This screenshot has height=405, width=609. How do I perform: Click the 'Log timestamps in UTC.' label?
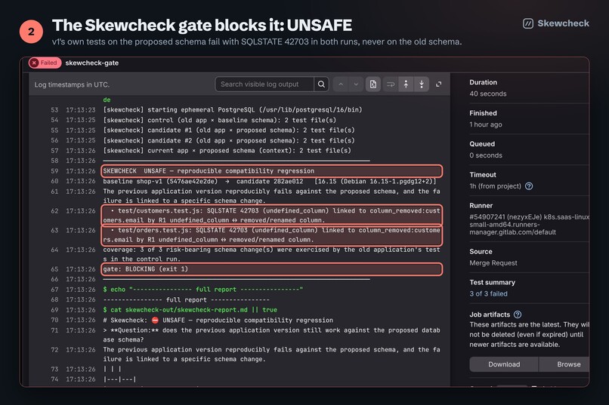click(x=72, y=84)
